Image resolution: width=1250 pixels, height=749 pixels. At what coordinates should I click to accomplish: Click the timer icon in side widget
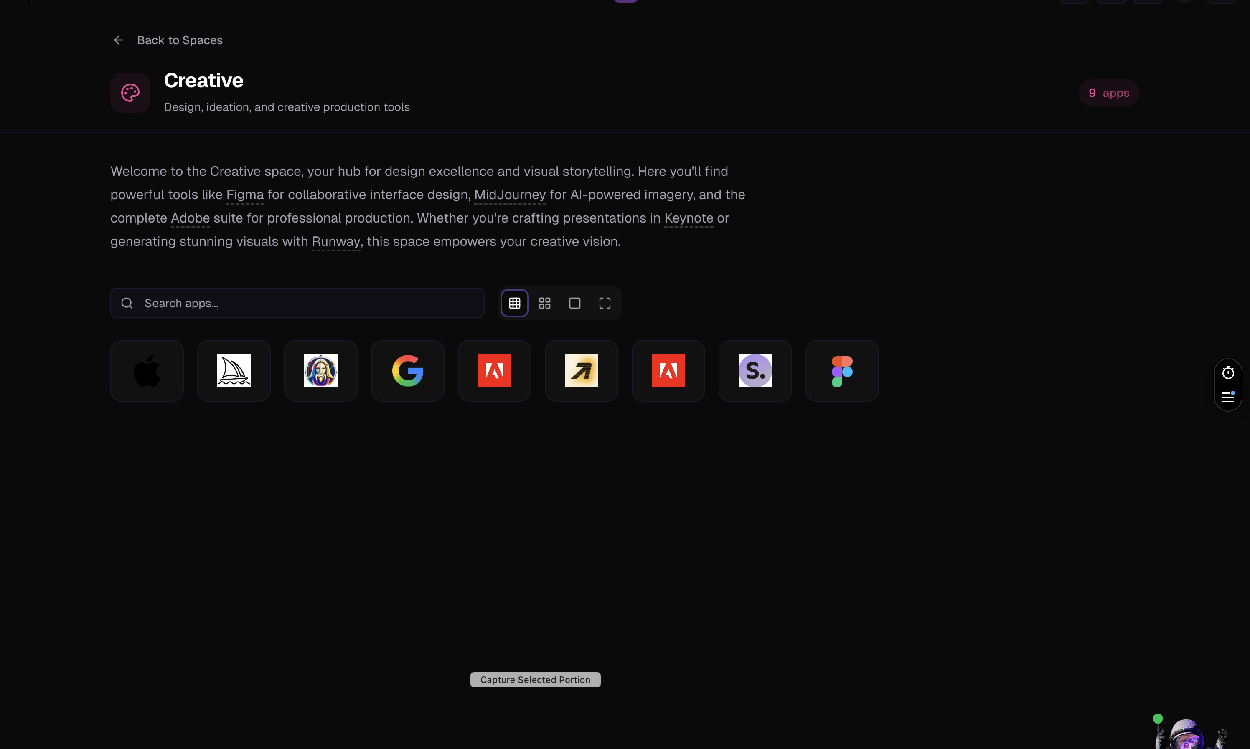tap(1228, 372)
